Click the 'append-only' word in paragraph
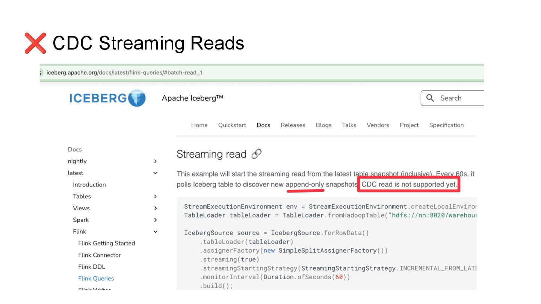 click(x=305, y=185)
